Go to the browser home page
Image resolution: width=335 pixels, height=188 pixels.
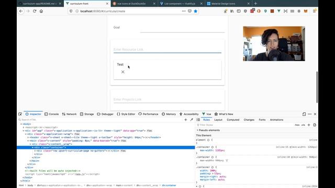pos(41,11)
